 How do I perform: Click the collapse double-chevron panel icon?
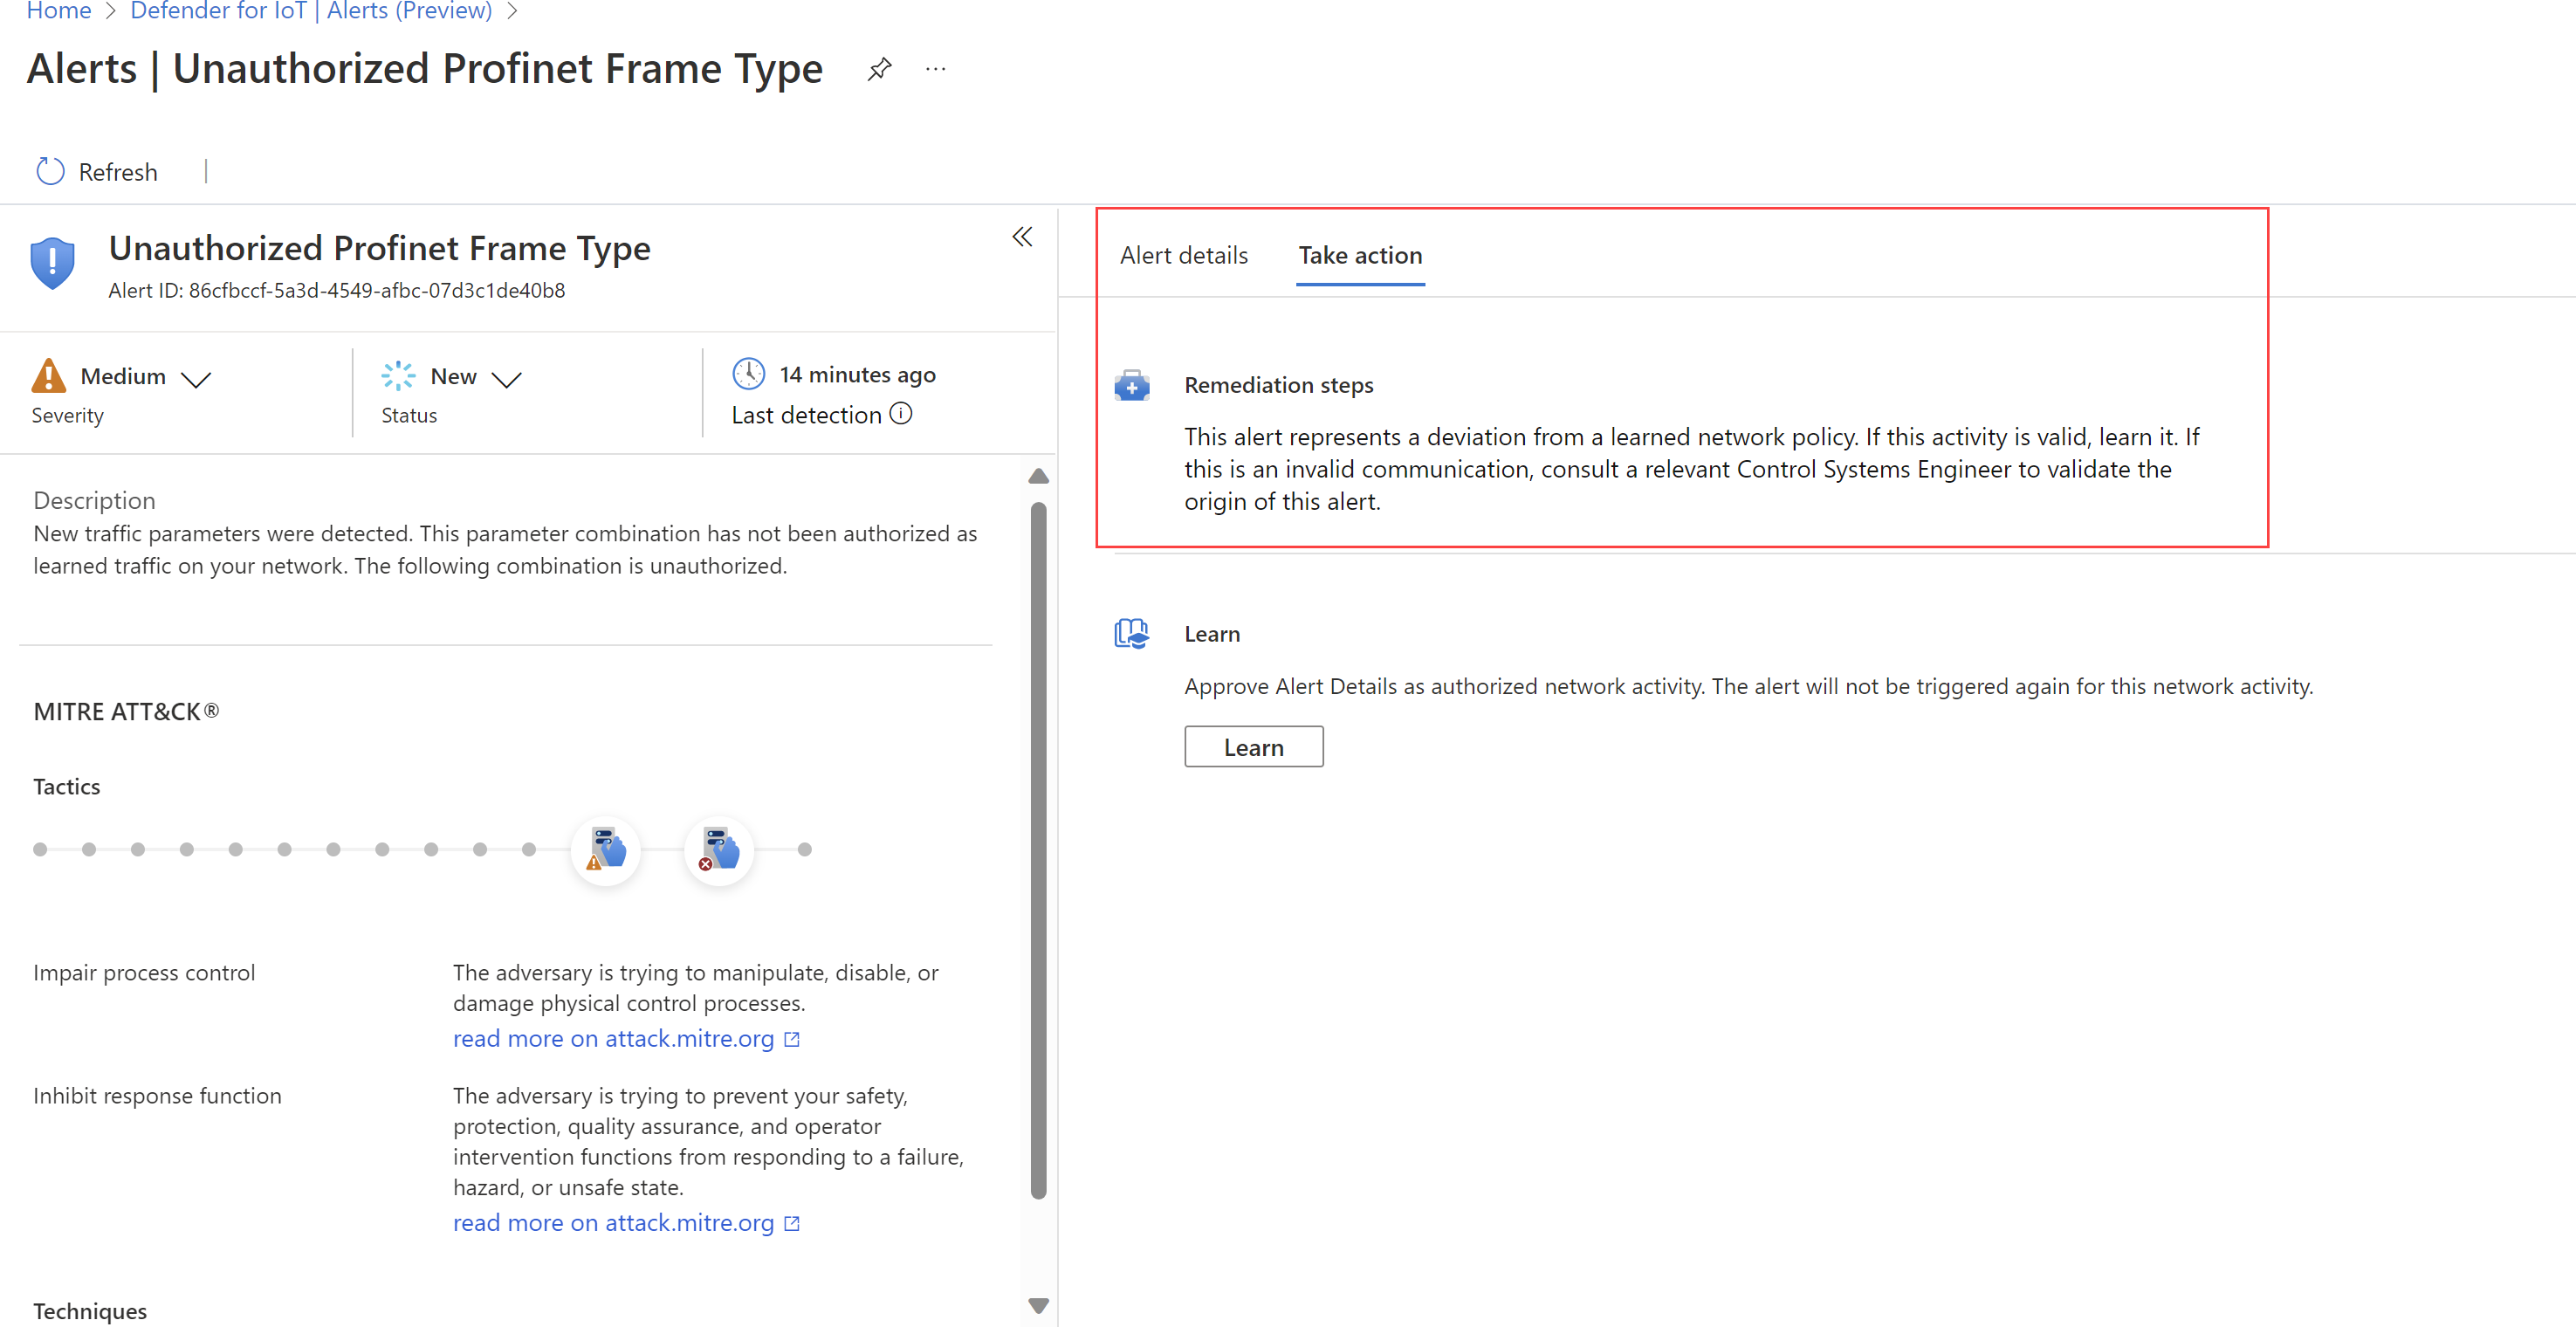coord(1021,237)
